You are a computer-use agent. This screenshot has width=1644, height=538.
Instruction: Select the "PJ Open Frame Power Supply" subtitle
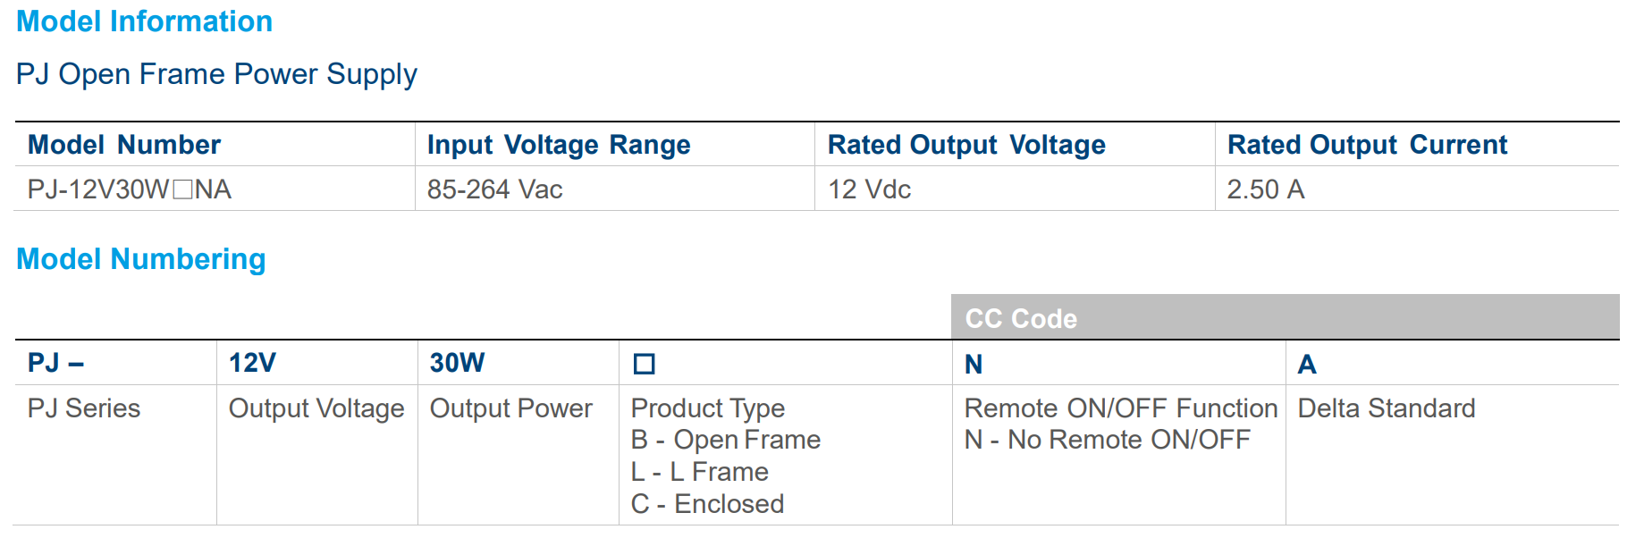point(216,74)
